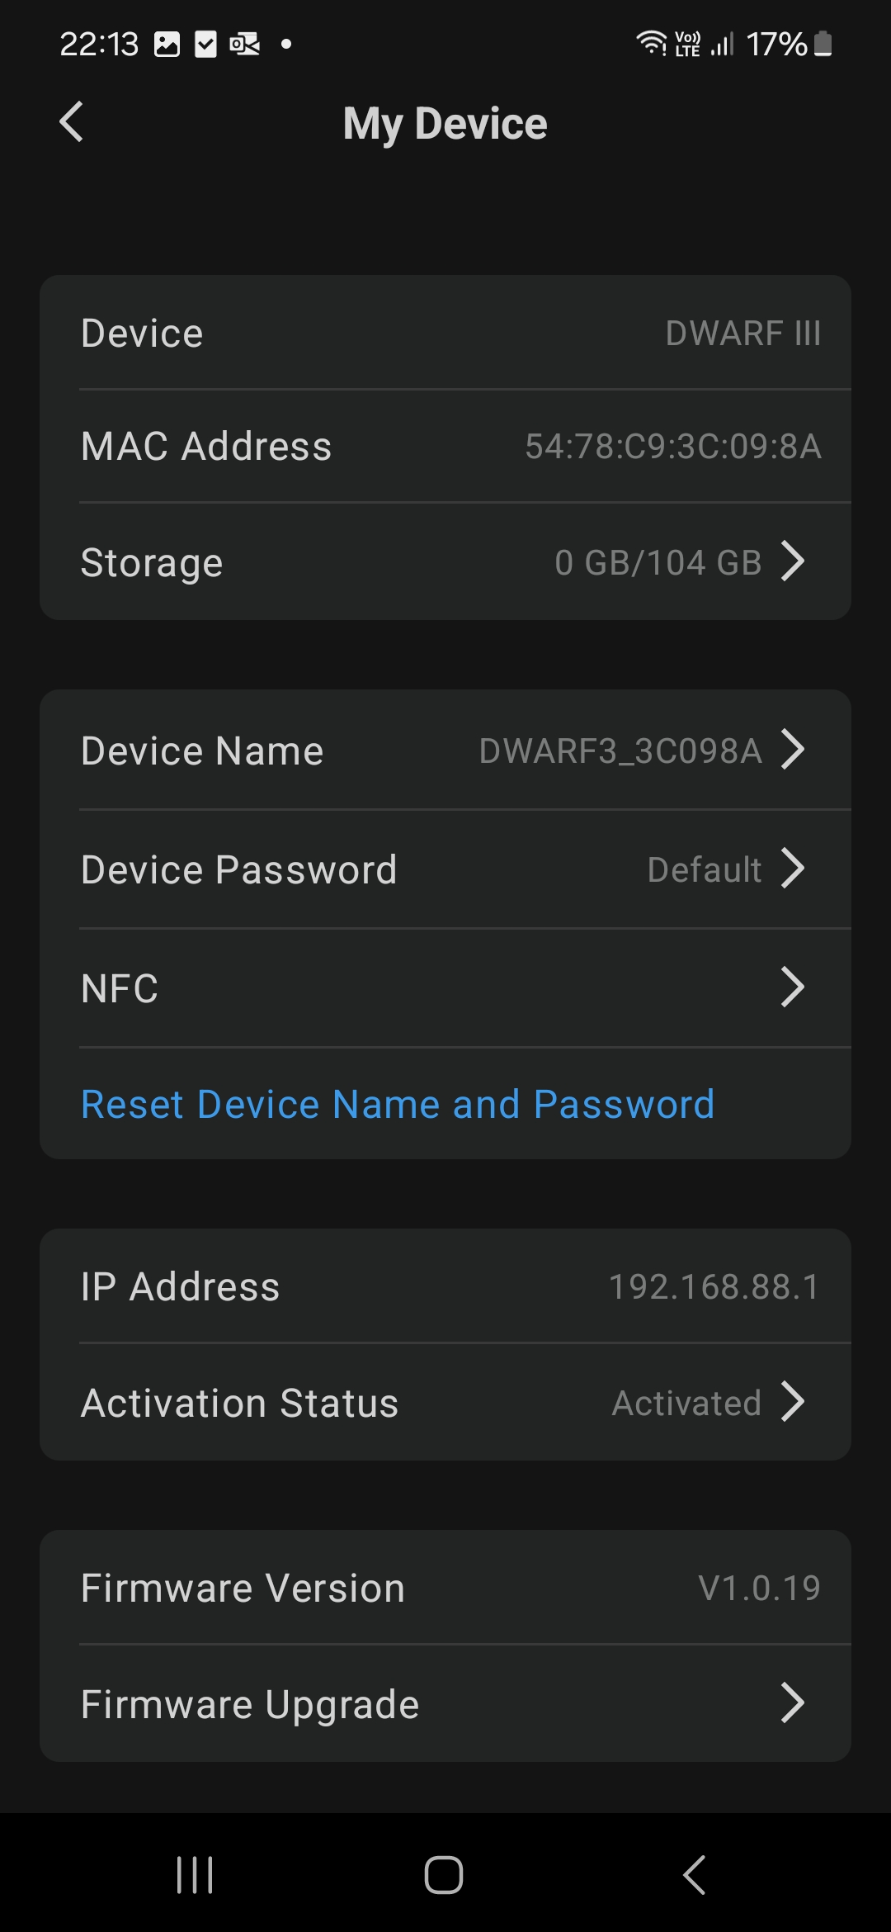Viewport: 891px width, 1932px height.
Task: Tap the gallery notification icon
Action: 167,44
